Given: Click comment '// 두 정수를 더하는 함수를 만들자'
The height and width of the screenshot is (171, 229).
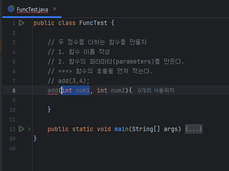Looking at the screenshot, I should [x=97, y=42].
